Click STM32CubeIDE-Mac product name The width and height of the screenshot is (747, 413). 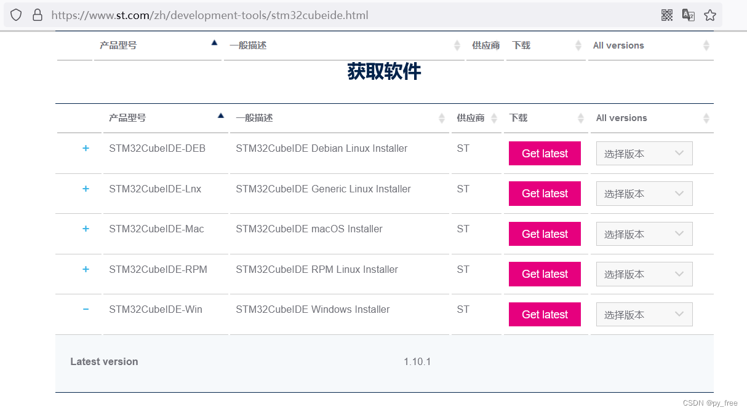coord(156,229)
